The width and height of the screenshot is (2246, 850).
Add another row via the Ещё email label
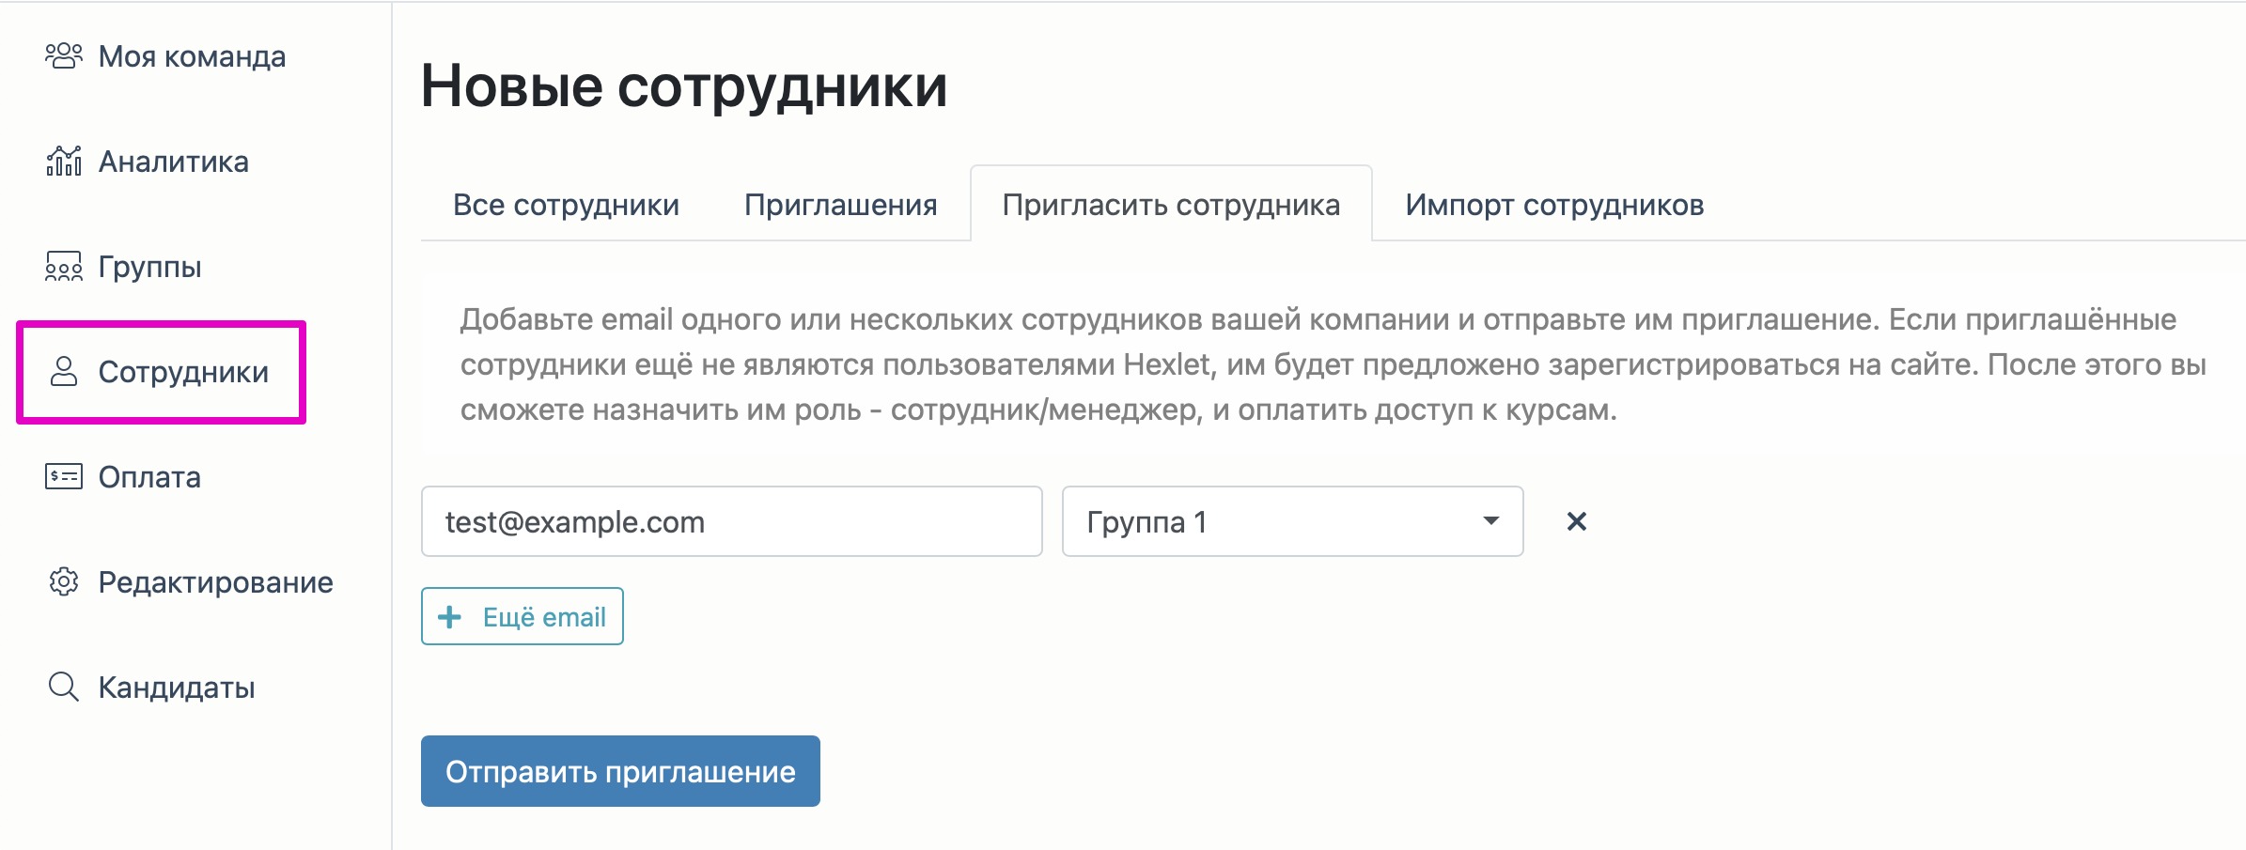(544, 617)
